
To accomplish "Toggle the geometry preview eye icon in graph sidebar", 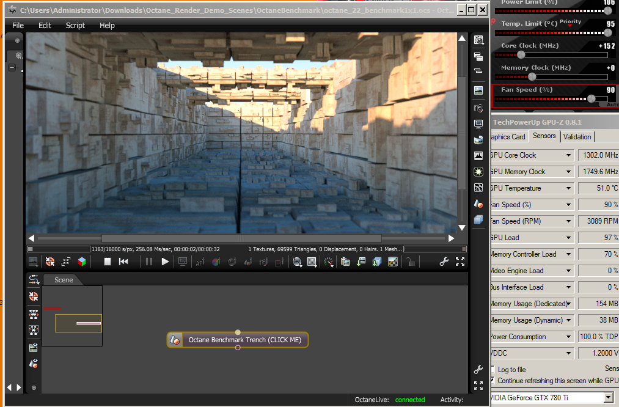I will pyautogui.click(x=34, y=364).
